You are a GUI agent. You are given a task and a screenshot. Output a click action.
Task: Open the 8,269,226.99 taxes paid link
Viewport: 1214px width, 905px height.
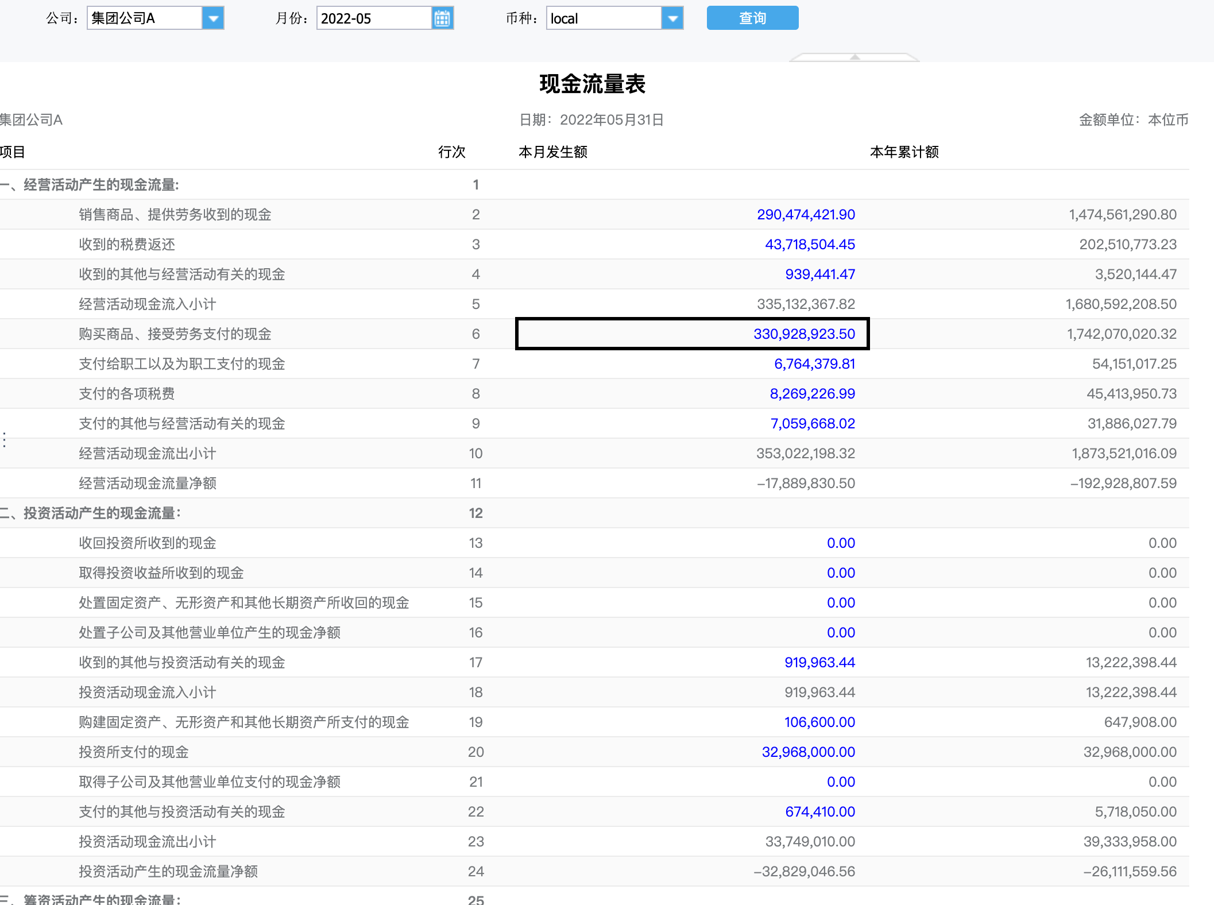pos(812,394)
